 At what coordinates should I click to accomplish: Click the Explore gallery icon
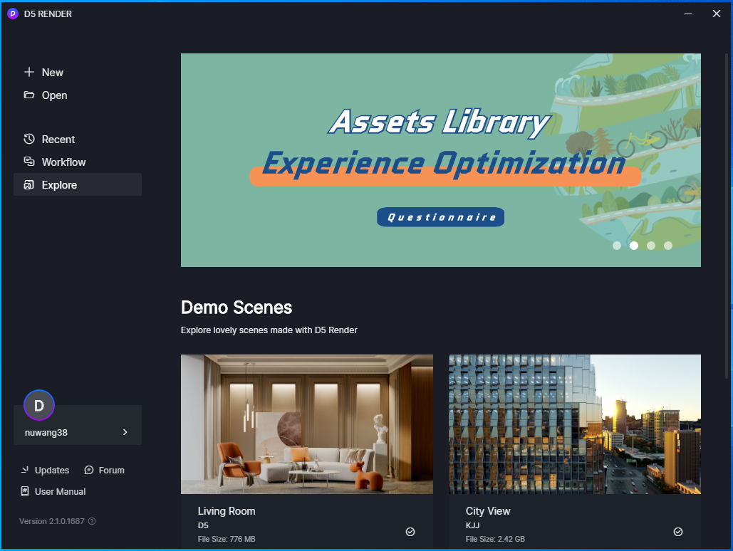pos(29,184)
